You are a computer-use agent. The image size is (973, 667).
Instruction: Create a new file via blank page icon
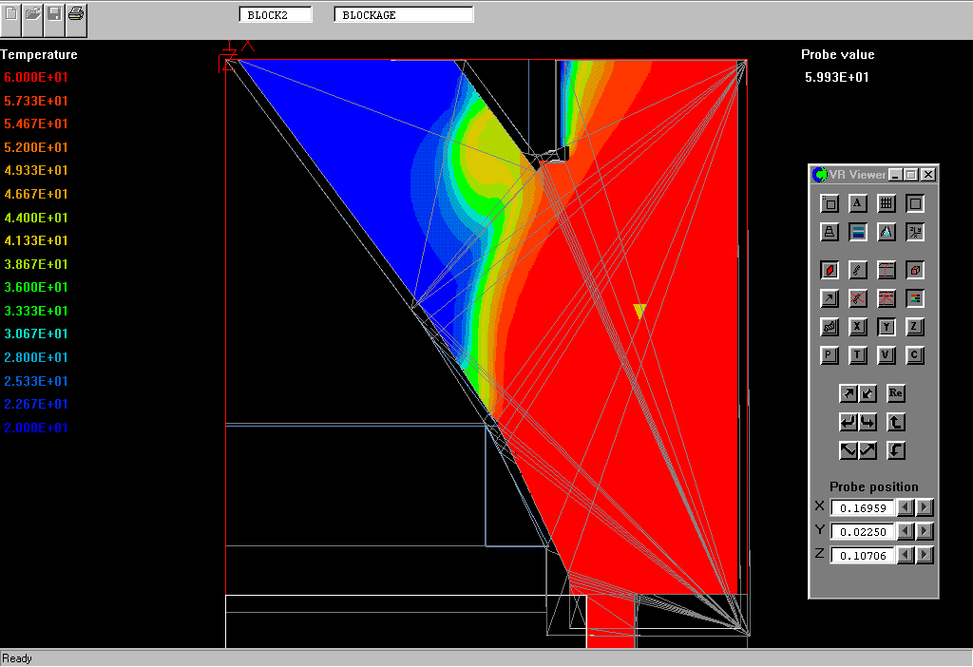click(11, 13)
